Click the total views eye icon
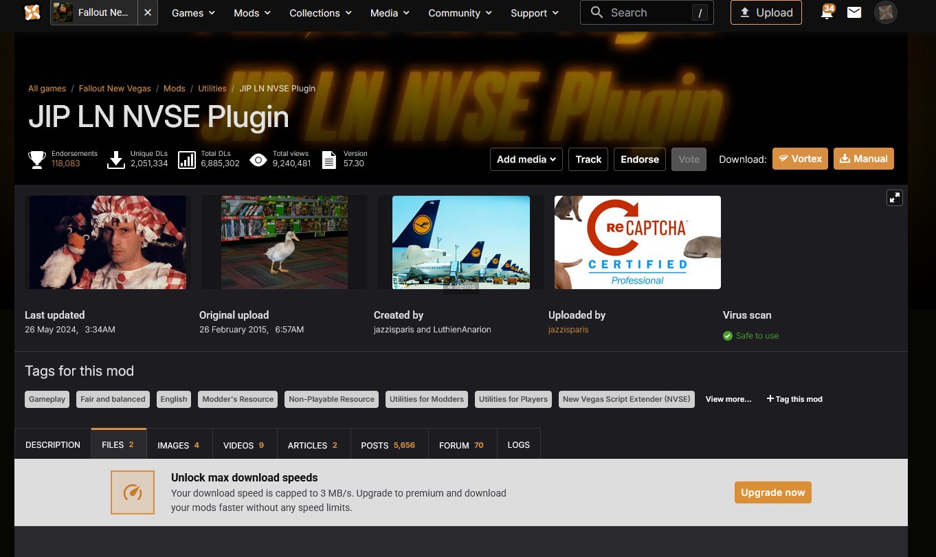 [258, 160]
